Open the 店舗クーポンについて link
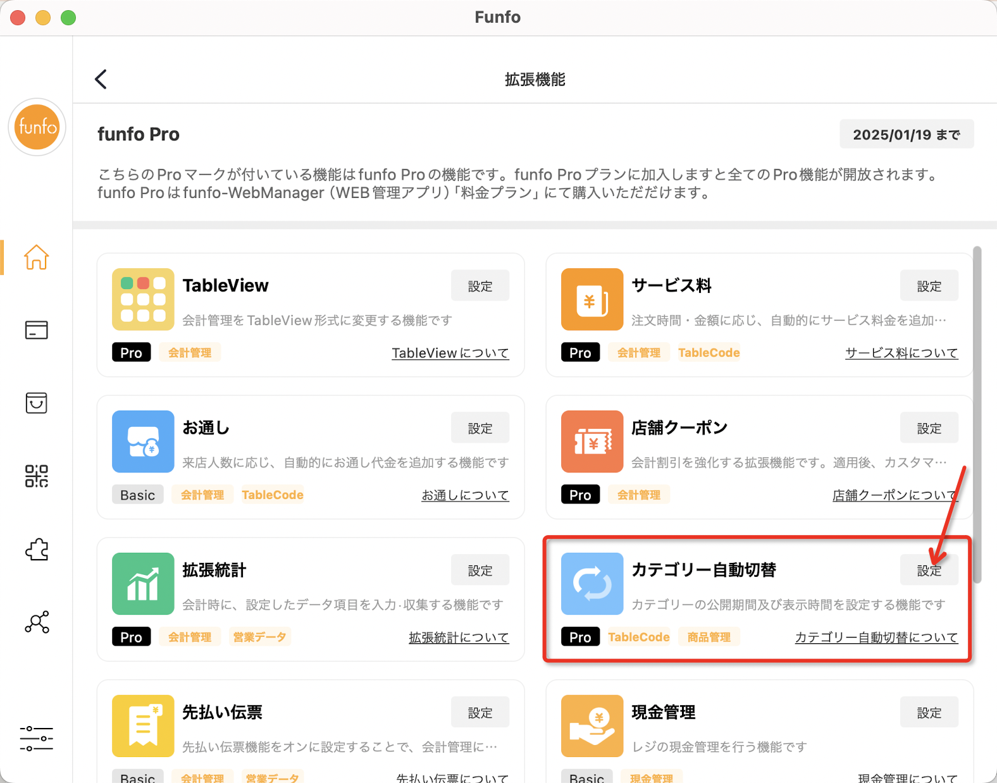This screenshot has width=997, height=783. (x=895, y=495)
